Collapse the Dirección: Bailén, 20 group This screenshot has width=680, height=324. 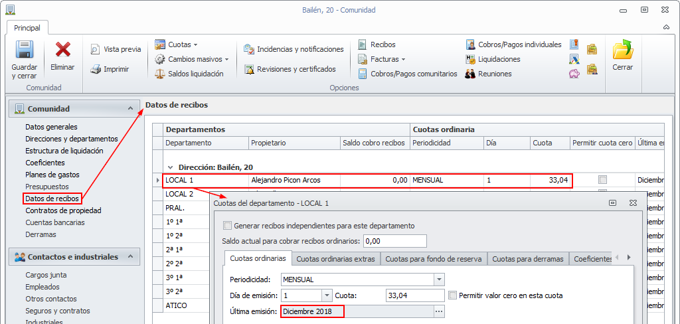click(x=171, y=168)
